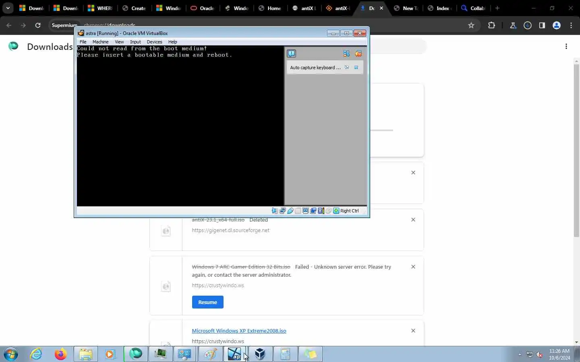Open the browser downloads toolbar icon

click(x=528, y=25)
